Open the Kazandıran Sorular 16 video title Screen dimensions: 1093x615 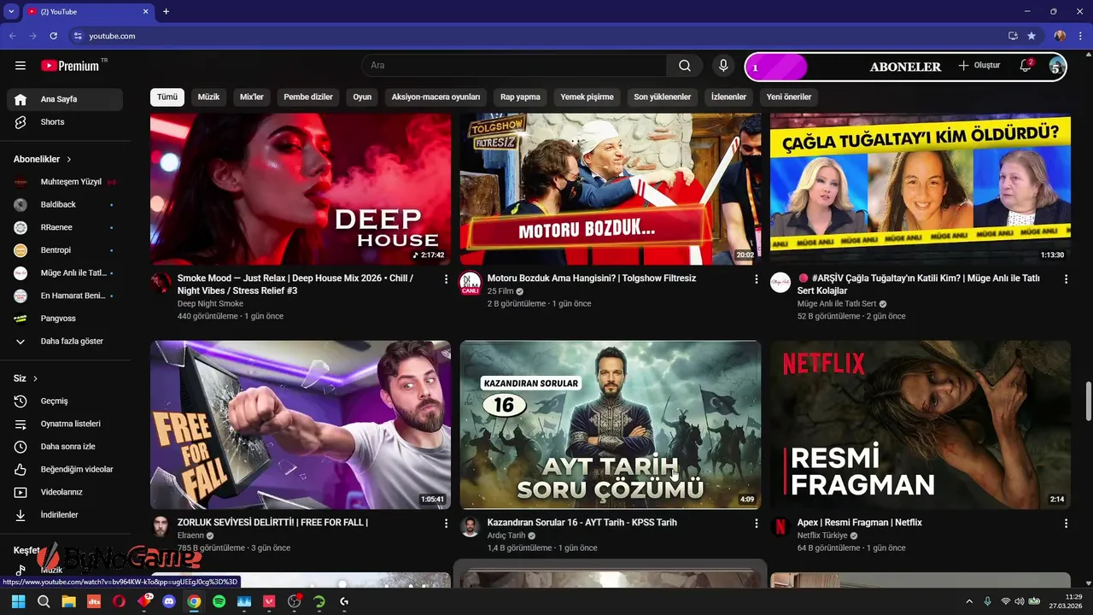[582, 523]
